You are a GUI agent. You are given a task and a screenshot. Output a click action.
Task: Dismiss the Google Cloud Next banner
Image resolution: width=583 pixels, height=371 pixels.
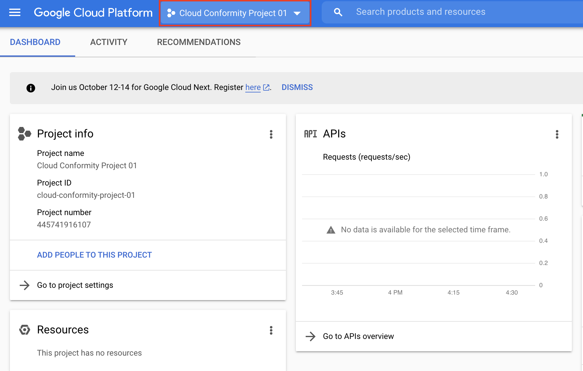click(297, 88)
